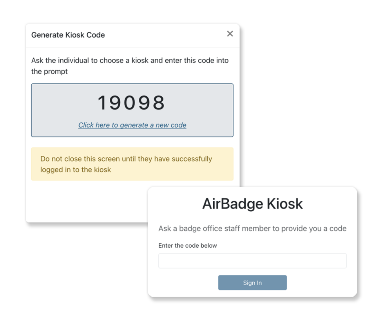Viewport: 384px width, 333px height.
Task: Select the displayed code 19098
Action: (132, 102)
